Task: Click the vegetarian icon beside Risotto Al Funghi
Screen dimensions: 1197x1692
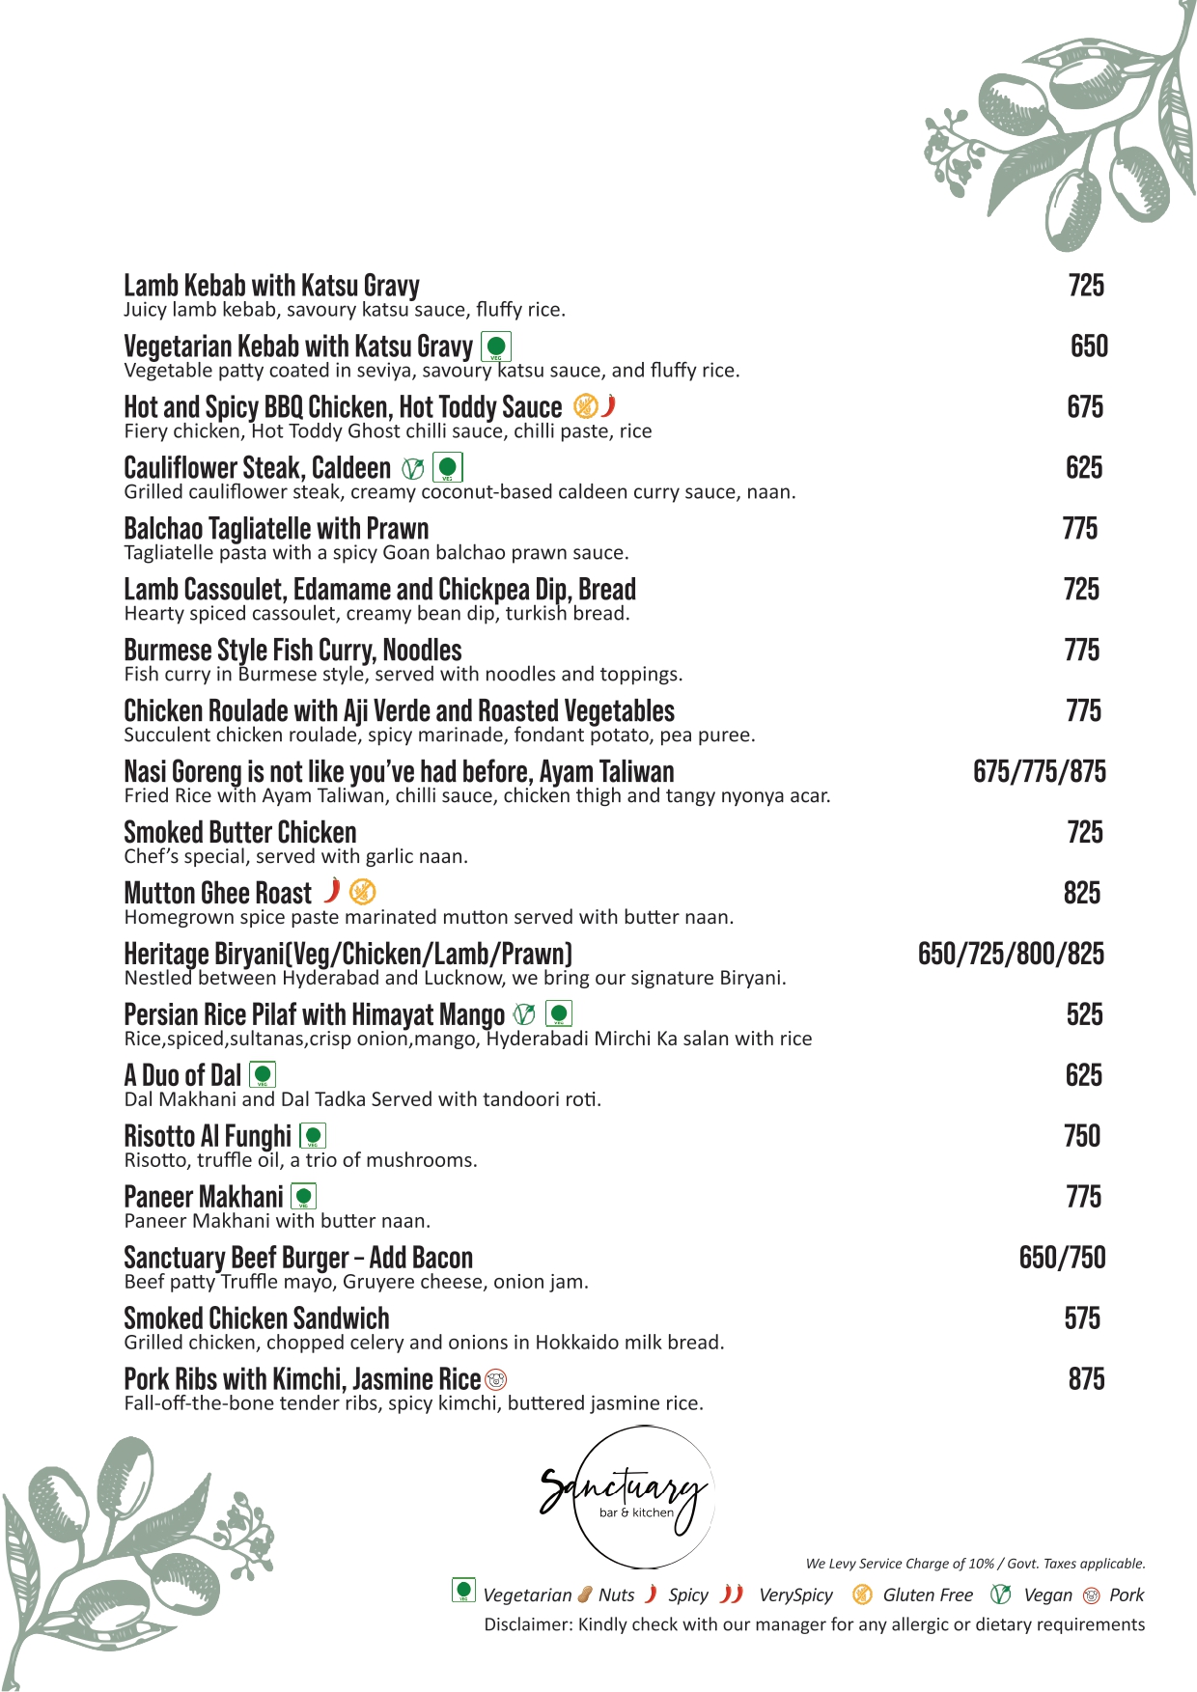Action: pos(313,1136)
